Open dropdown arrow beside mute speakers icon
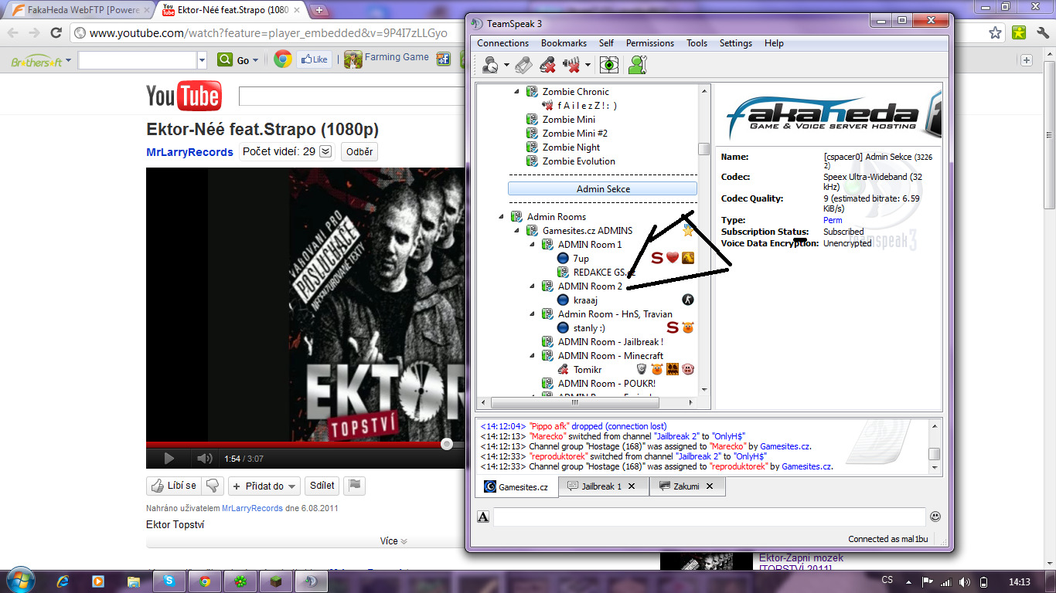 coord(588,66)
